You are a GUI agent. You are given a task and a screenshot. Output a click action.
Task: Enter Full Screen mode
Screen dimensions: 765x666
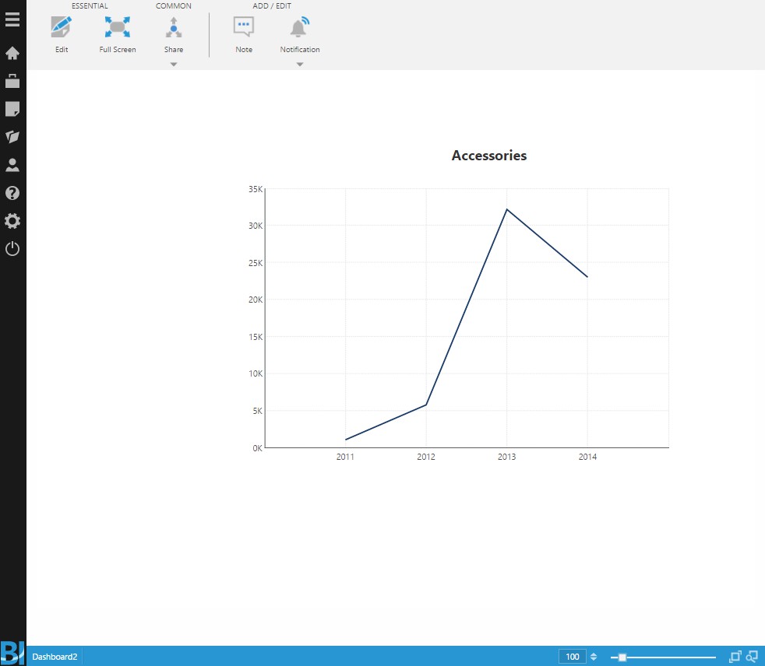[118, 34]
